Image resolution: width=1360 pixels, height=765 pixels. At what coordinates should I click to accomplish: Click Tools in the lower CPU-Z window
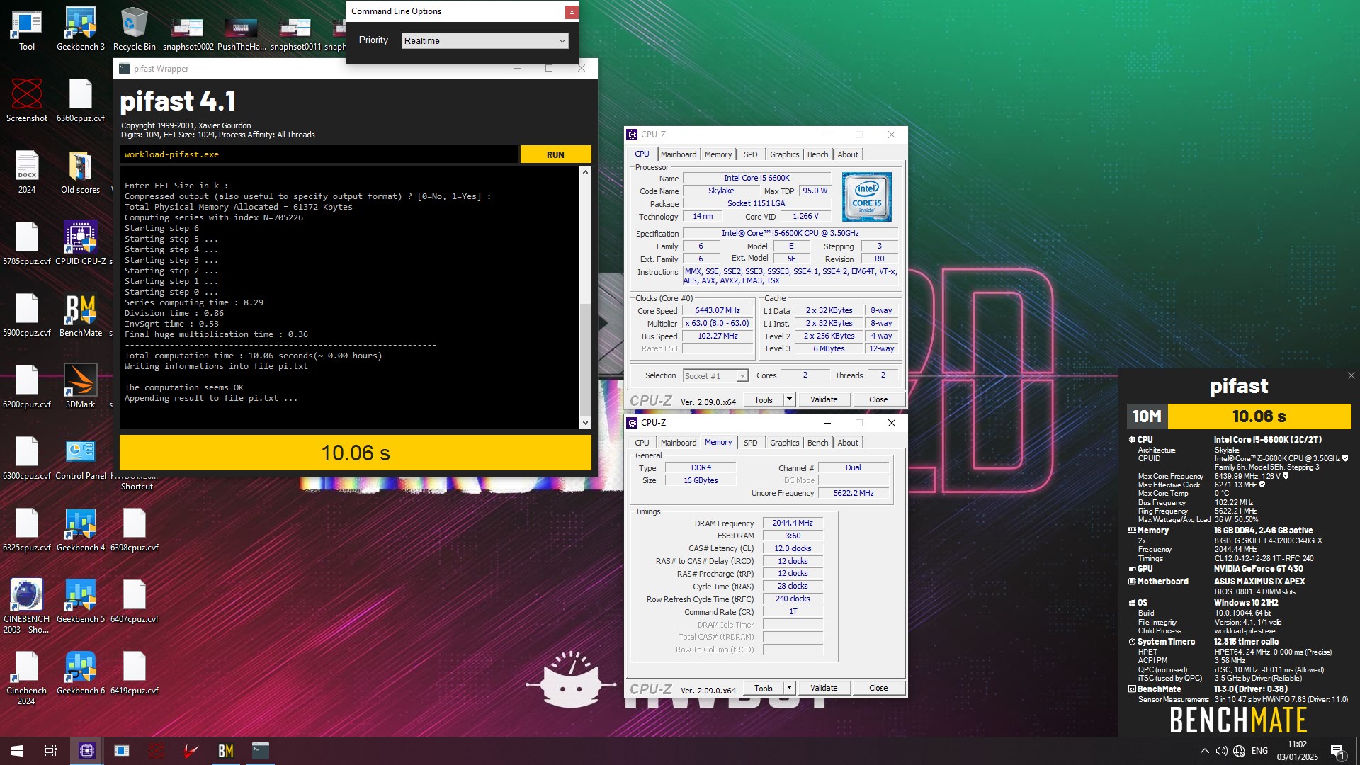(x=764, y=688)
